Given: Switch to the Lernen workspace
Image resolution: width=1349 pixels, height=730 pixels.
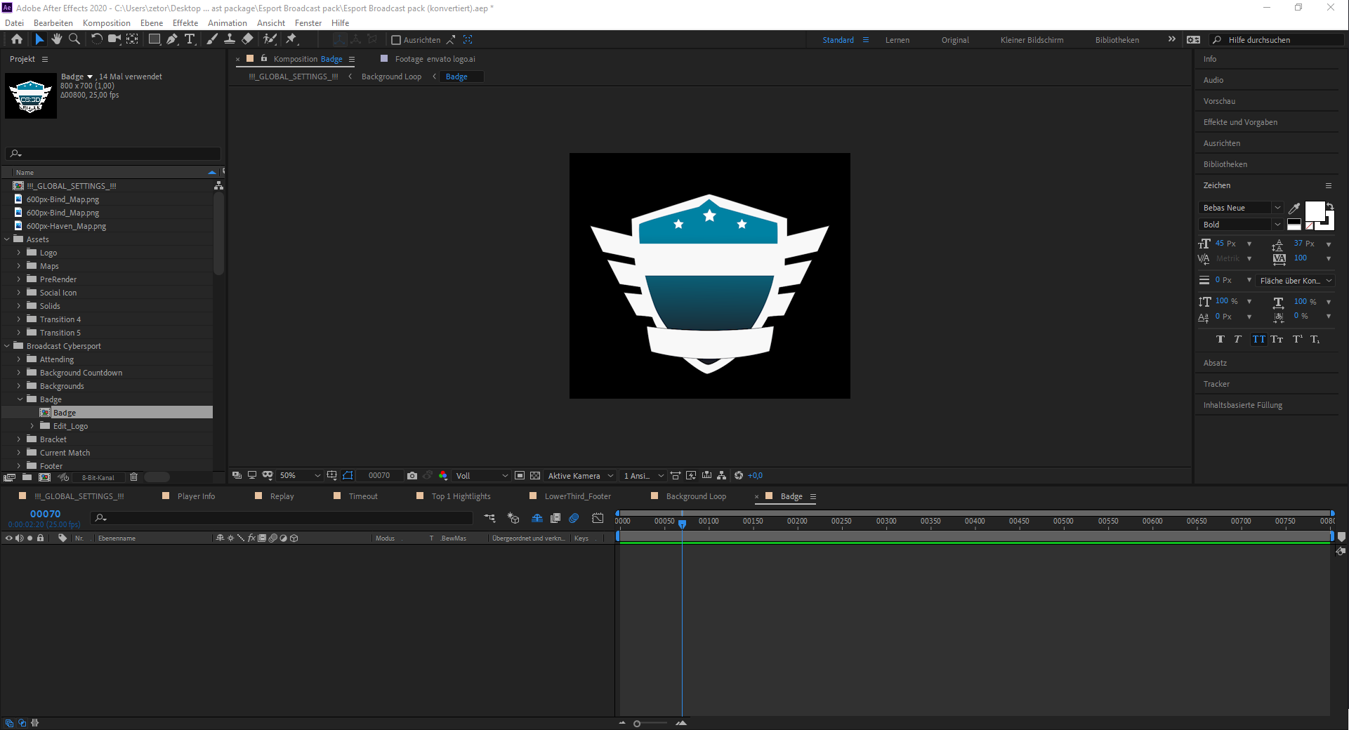Looking at the screenshot, I should (897, 40).
